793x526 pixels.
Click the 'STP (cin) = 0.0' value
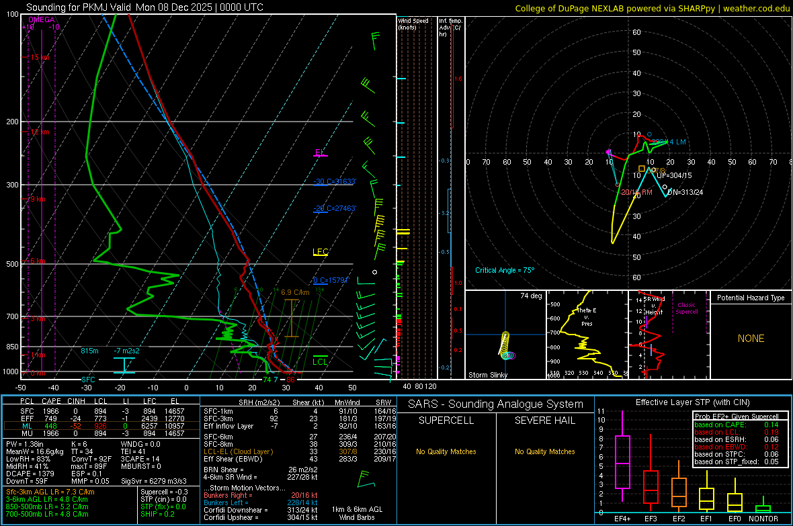point(163,499)
